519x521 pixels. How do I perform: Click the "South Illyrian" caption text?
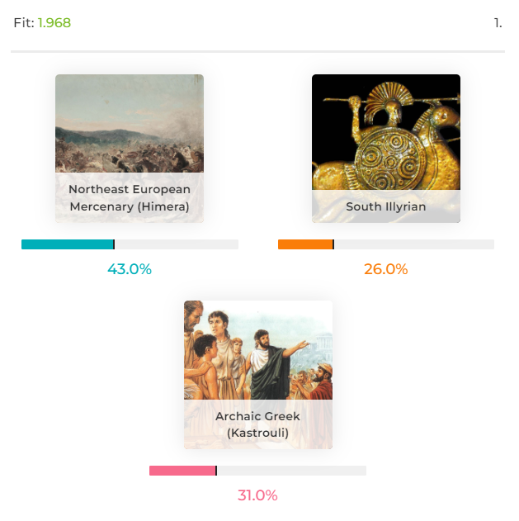(x=386, y=206)
